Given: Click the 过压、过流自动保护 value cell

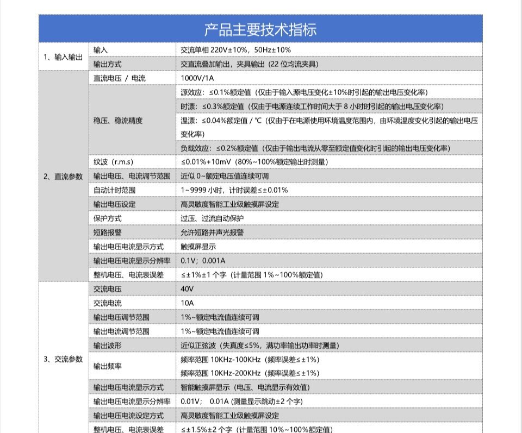Looking at the screenshot, I should click(330, 218).
